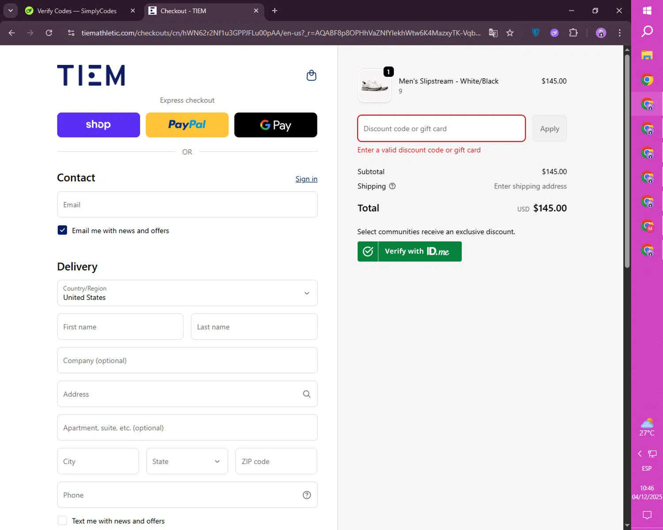Reload the current page

(x=49, y=33)
